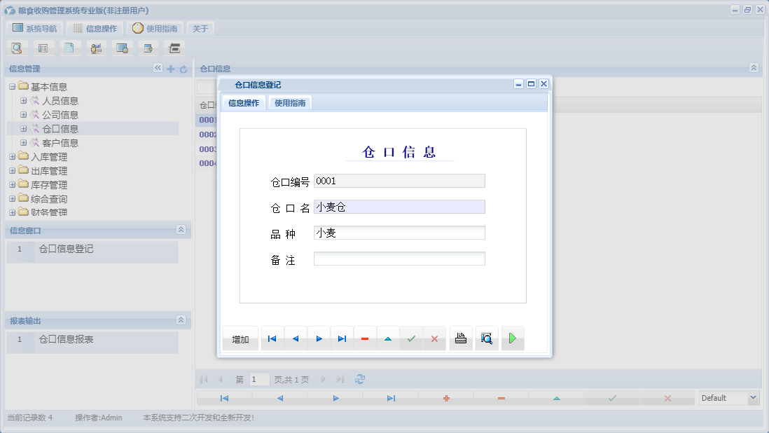Screen dimensions: 769x433
Task: Delete the record using the red minus icon
Action: pos(364,338)
